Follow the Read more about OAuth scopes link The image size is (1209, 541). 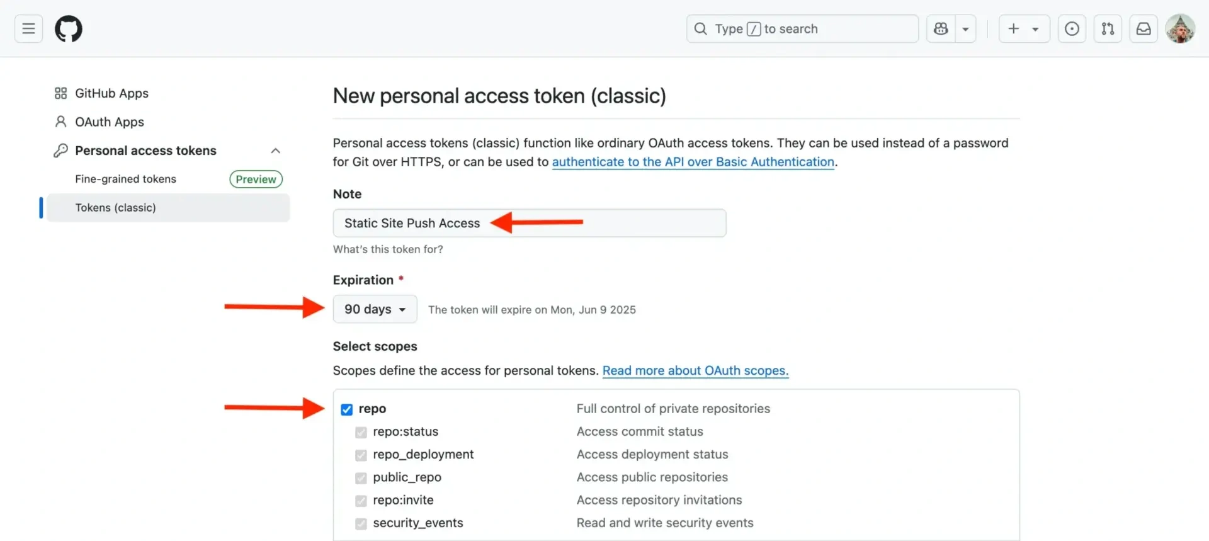(695, 371)
